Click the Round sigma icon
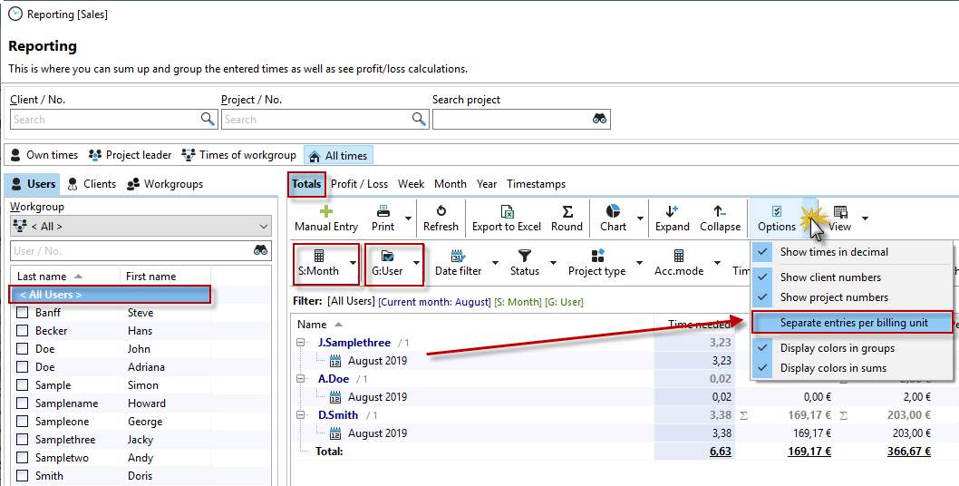Image resolution: width=959 pixels, height=486 pixels. [567, 210]
